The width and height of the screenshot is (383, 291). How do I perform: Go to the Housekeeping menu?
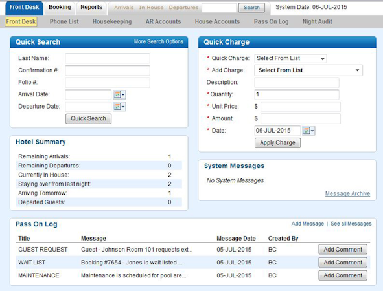pyautogui.click(x=112, y=22)
